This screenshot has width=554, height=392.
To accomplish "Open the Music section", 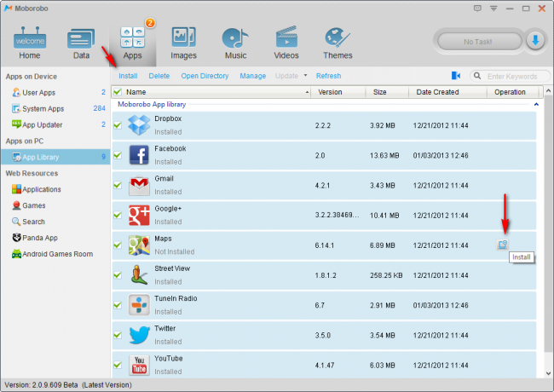I will click(234, 43).
